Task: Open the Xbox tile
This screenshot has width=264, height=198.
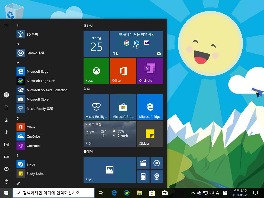Action: point(96,71)
